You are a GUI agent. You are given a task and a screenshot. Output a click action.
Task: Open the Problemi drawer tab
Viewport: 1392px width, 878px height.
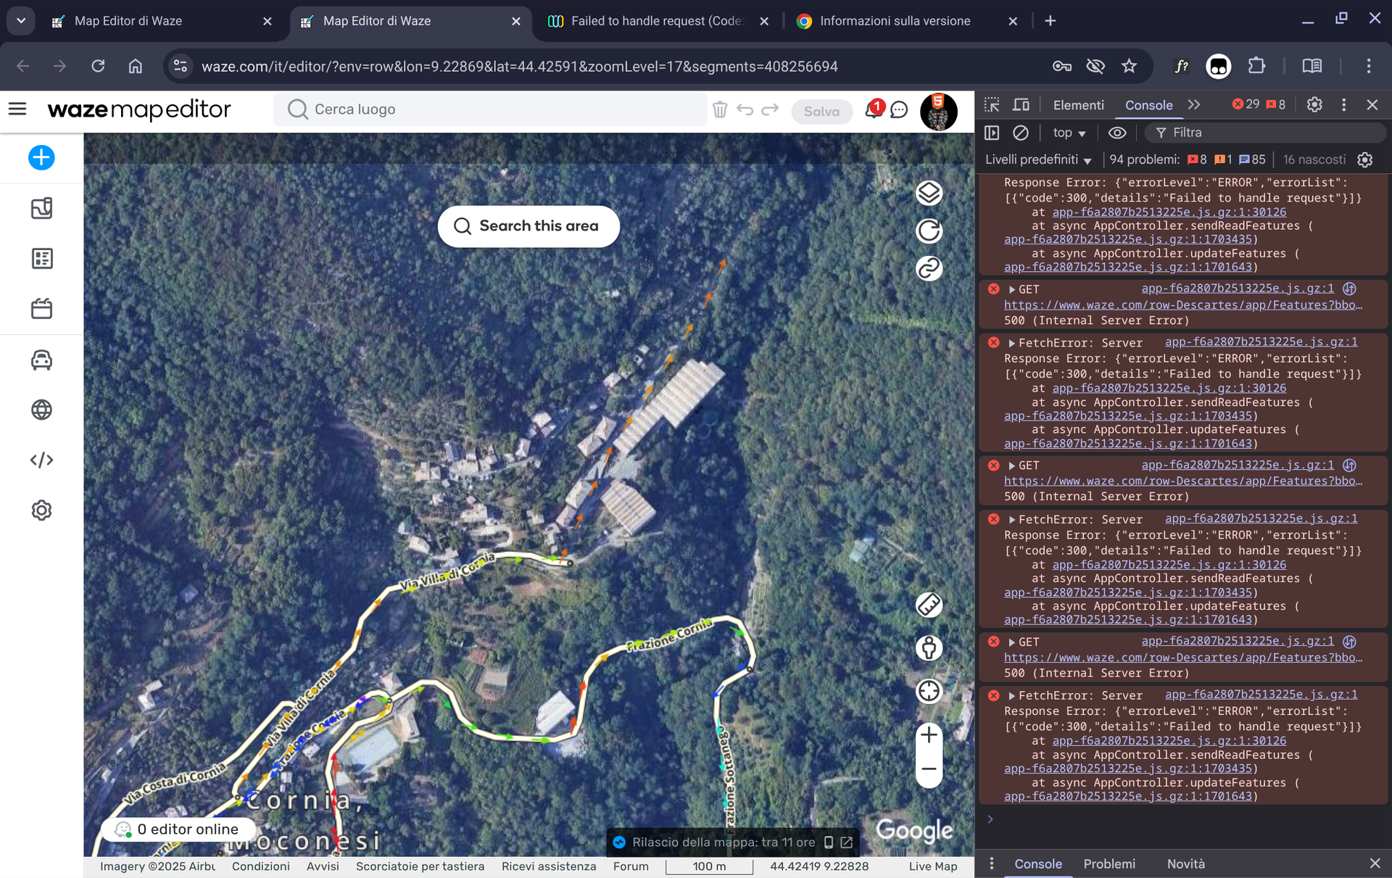1109,863
